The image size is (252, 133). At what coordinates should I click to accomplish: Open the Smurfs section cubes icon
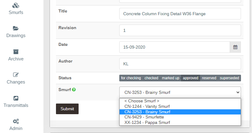(16, 5)
